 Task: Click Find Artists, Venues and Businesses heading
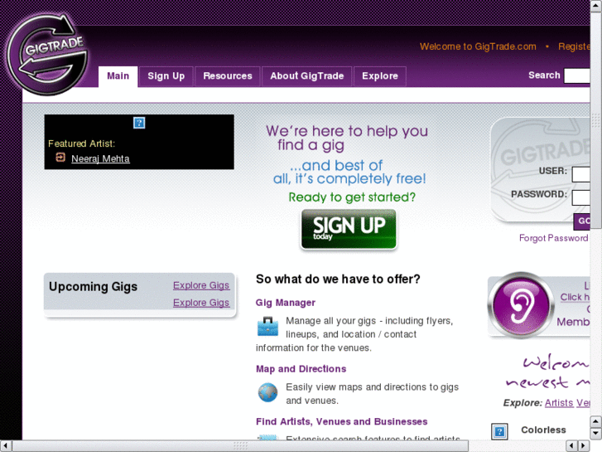click(341, 421)
